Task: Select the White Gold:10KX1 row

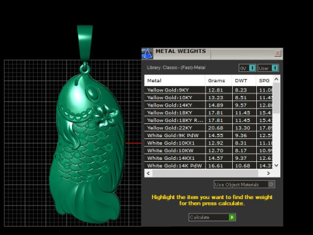Action: point(208,143)
